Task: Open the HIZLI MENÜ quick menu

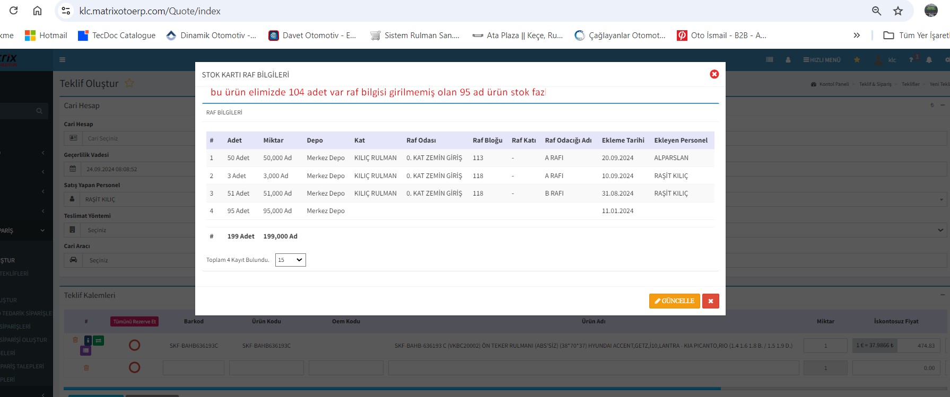Action: pos(822,60)
